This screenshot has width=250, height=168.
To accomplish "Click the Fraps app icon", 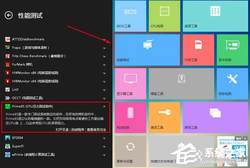I will [x=7, y=48].
